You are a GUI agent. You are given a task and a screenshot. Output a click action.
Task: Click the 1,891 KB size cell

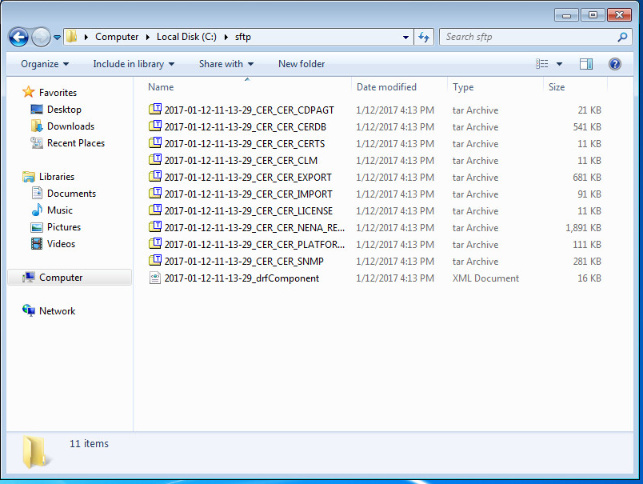pos(583,228)
